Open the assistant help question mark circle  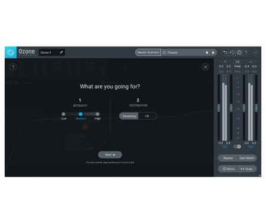click(x=13, y=67)
